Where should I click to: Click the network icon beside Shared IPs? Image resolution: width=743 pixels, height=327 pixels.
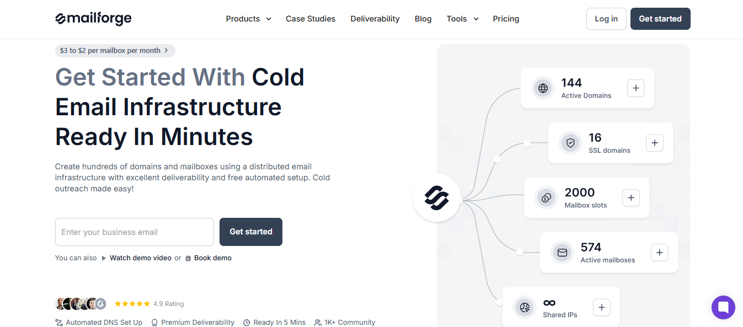pos(525,307)
